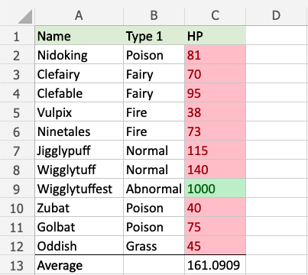Click the Type 1 header cell
Image resolution: width=308 pixels, height=275 pixels.
pos(154,35)
